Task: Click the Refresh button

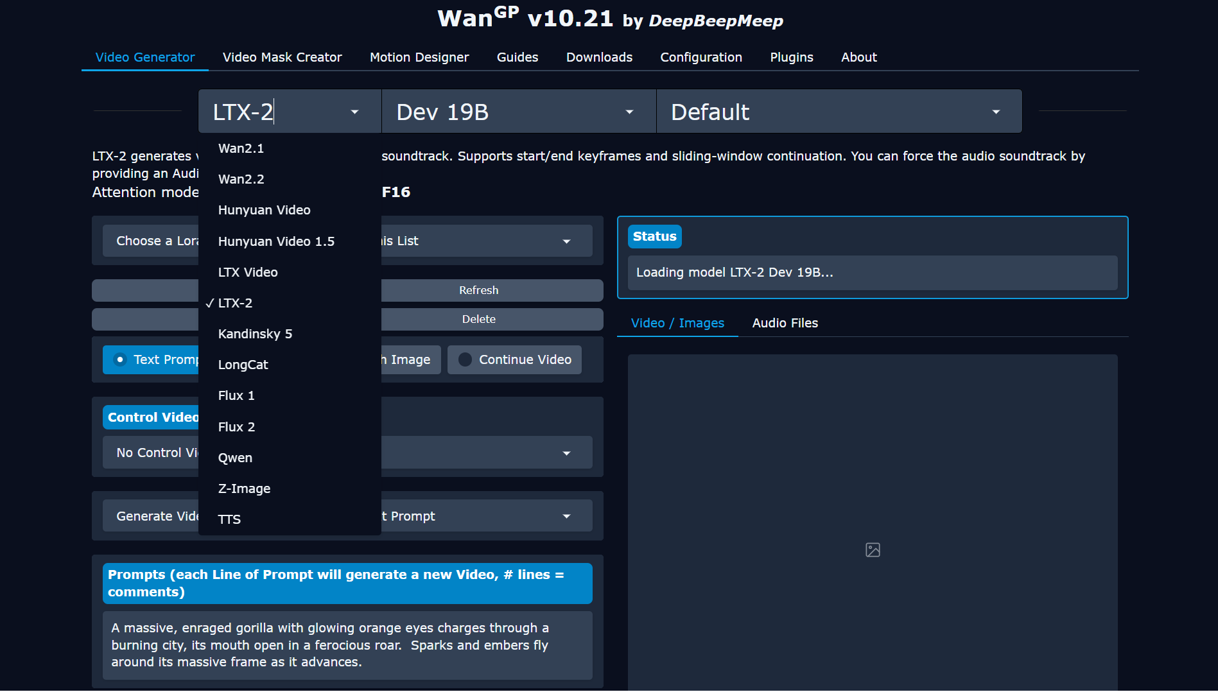Action: [x=478, y=290]
